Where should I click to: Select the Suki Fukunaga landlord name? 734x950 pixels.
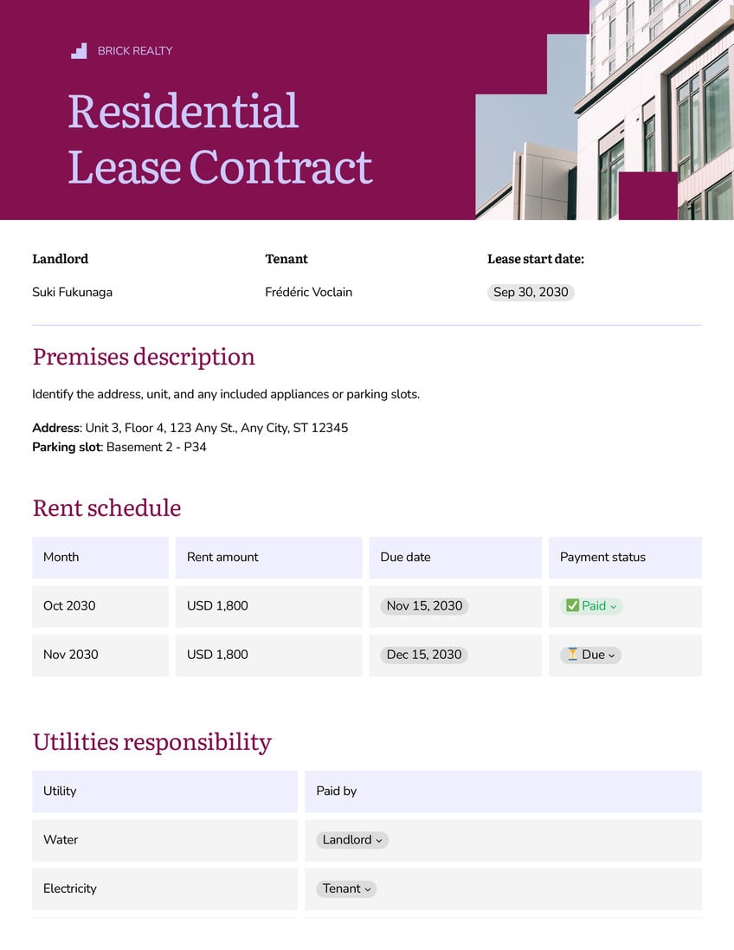72,292
